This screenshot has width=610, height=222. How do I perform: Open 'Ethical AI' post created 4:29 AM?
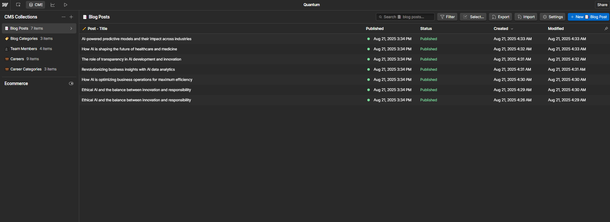(x=136, y=90)
